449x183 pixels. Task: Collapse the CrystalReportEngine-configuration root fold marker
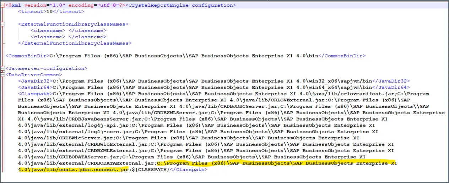point(3,5)
